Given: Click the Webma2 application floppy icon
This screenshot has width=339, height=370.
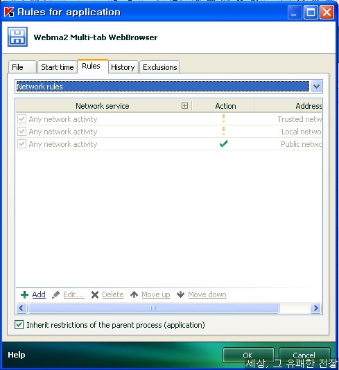Looking at the screenshot, I should coord(17,37).
